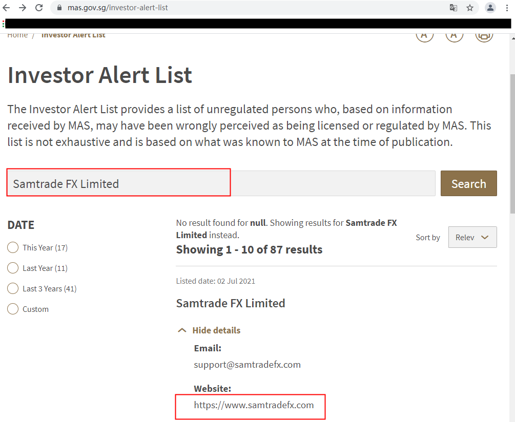Open the Sort by dropdown
The height and width of the screenshot is (422, 515).
pyautogui.click(x=472, y=237)
